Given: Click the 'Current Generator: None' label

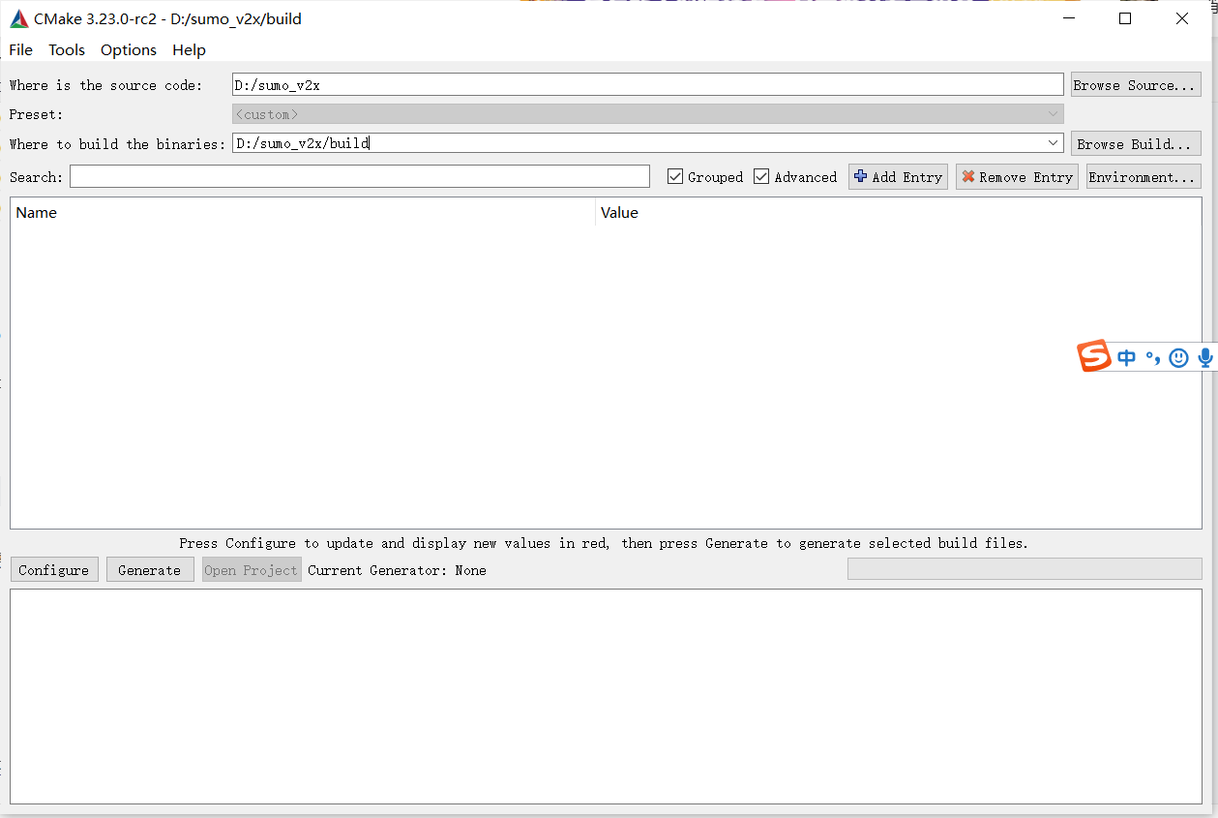Looking at the screenshot, I should tap(397, 570).
